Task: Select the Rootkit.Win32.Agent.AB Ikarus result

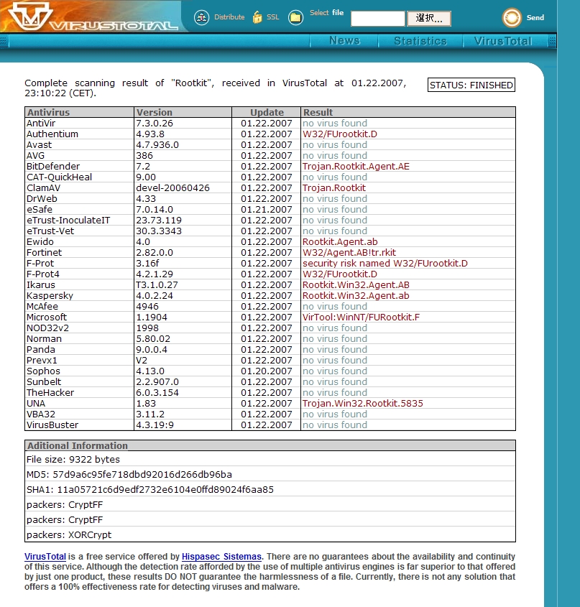Action: coord(356,285)
